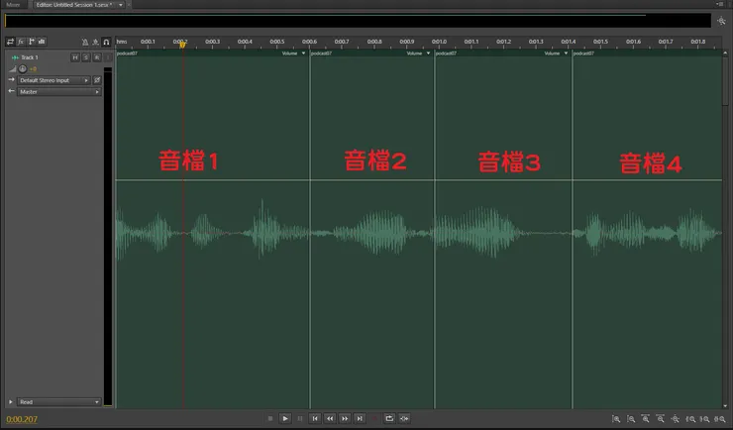This screenshot has width=733, height=430.
Task: Open the Editor tab's dropdown arrow
Action: click(121, 5)
